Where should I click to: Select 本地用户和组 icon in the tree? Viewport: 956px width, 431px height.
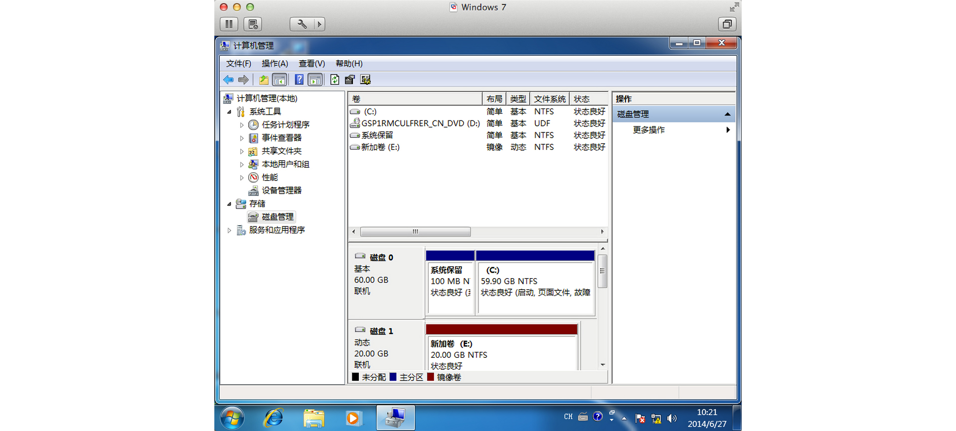pos(253,164)
